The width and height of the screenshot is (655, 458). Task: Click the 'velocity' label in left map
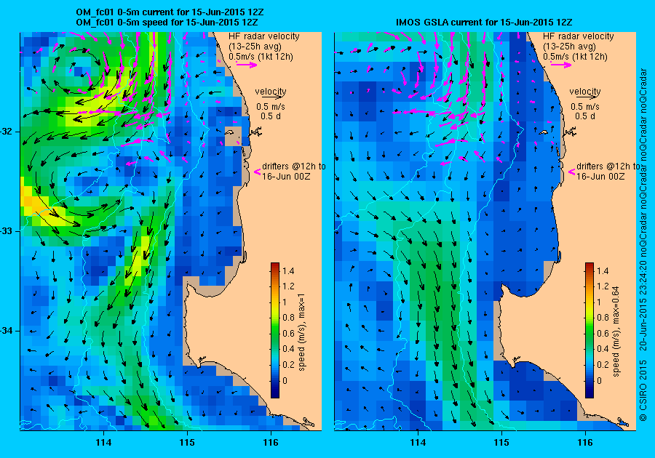click(271, 92)
